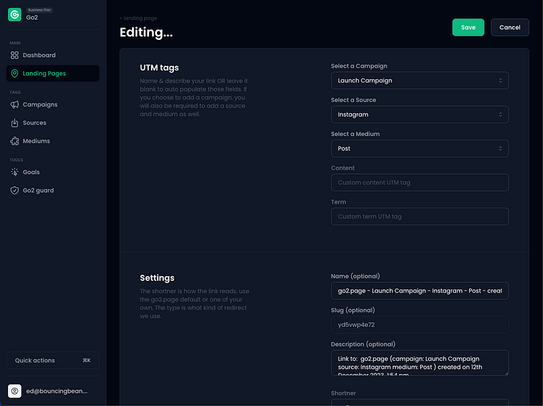Screen dimensions: 543x406
Task: Click the Go2 guard shield icon
Action: tap(15, 190)
